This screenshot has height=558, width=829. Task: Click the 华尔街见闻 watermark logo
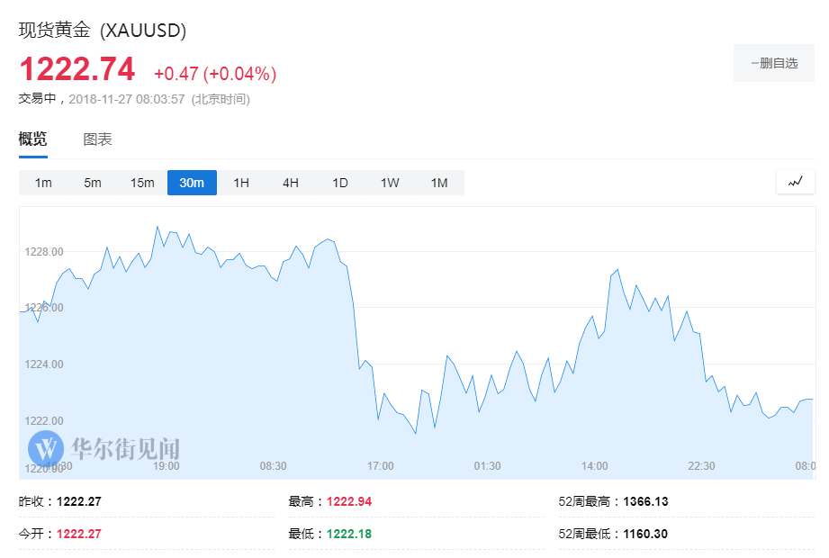(x=104, y=448)
